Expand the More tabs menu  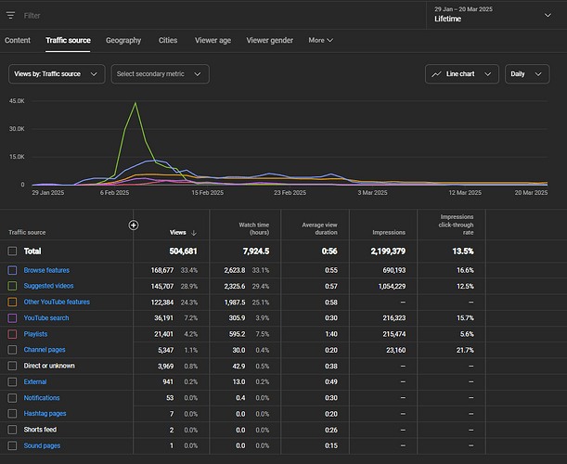[320, 41]
